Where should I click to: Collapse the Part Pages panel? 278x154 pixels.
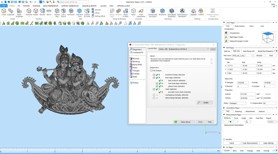224,48
